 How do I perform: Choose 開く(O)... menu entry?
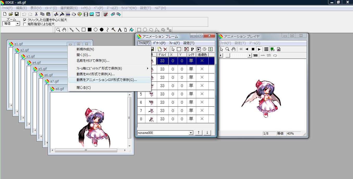109,55
